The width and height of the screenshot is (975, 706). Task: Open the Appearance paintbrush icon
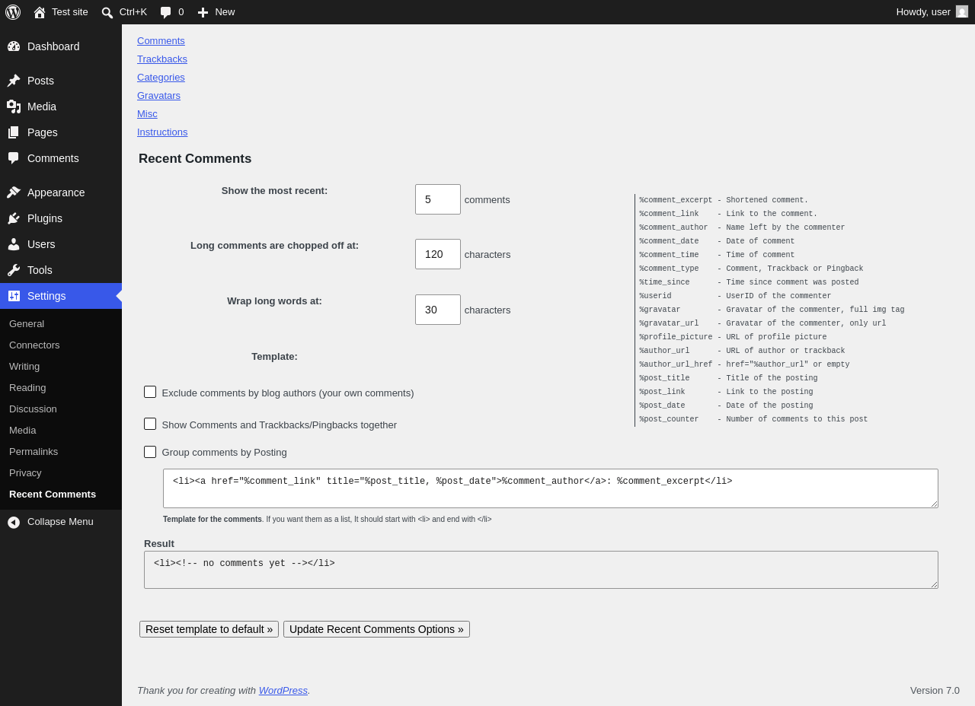14,192
